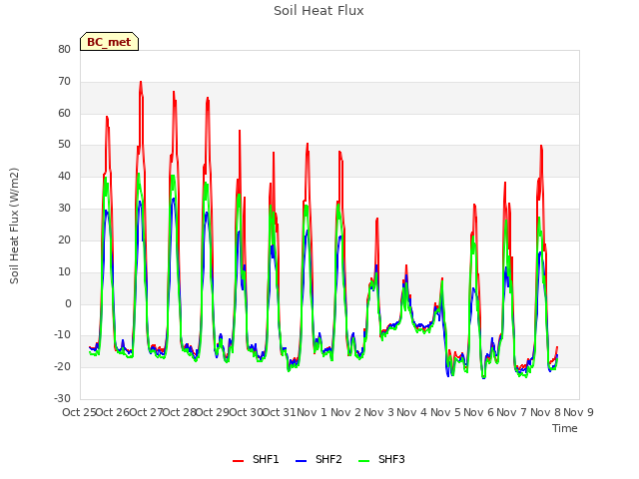Image resolution: width=639 pixels, height=479 pixels.
Task: Click the Soil Heat Flux chart title
Action: coord(319,11)
